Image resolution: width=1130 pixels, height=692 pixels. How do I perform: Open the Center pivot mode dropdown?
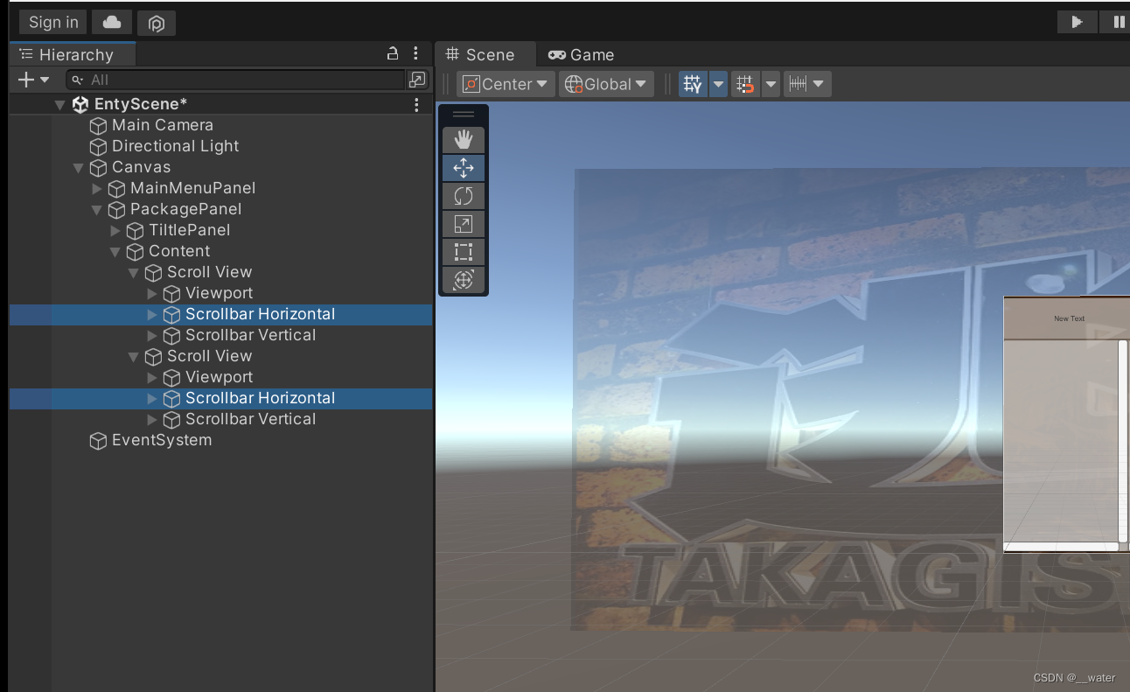click(507, 84)
